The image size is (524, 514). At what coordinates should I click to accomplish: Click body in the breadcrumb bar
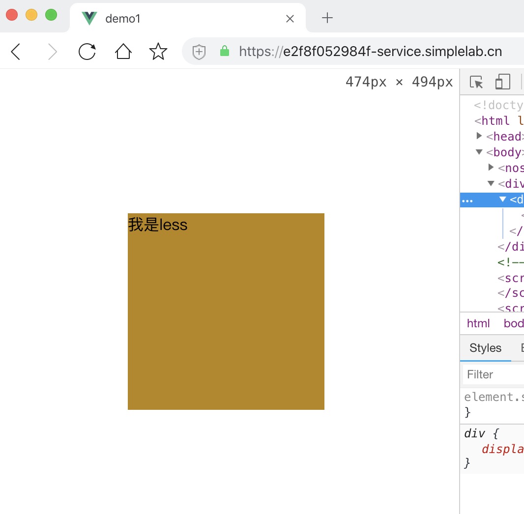(514, 323)
